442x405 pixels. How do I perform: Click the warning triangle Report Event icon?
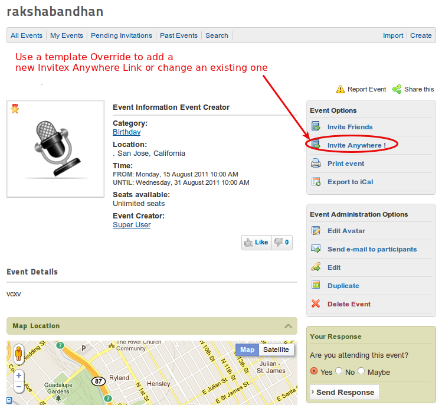tap(340, 89)
